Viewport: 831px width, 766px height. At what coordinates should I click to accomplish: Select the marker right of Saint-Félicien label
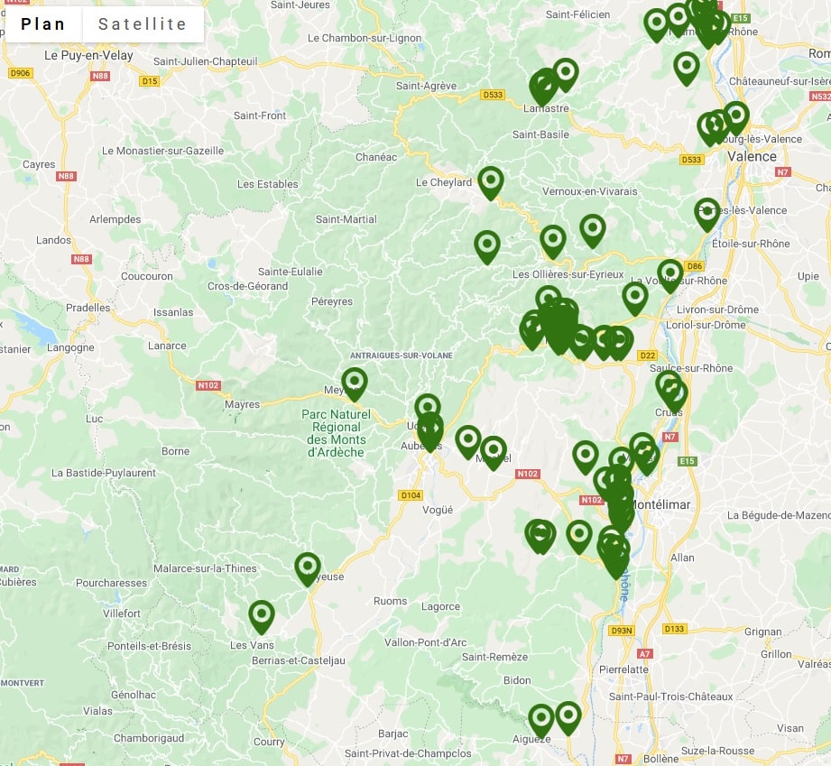(x=657, y=23)
